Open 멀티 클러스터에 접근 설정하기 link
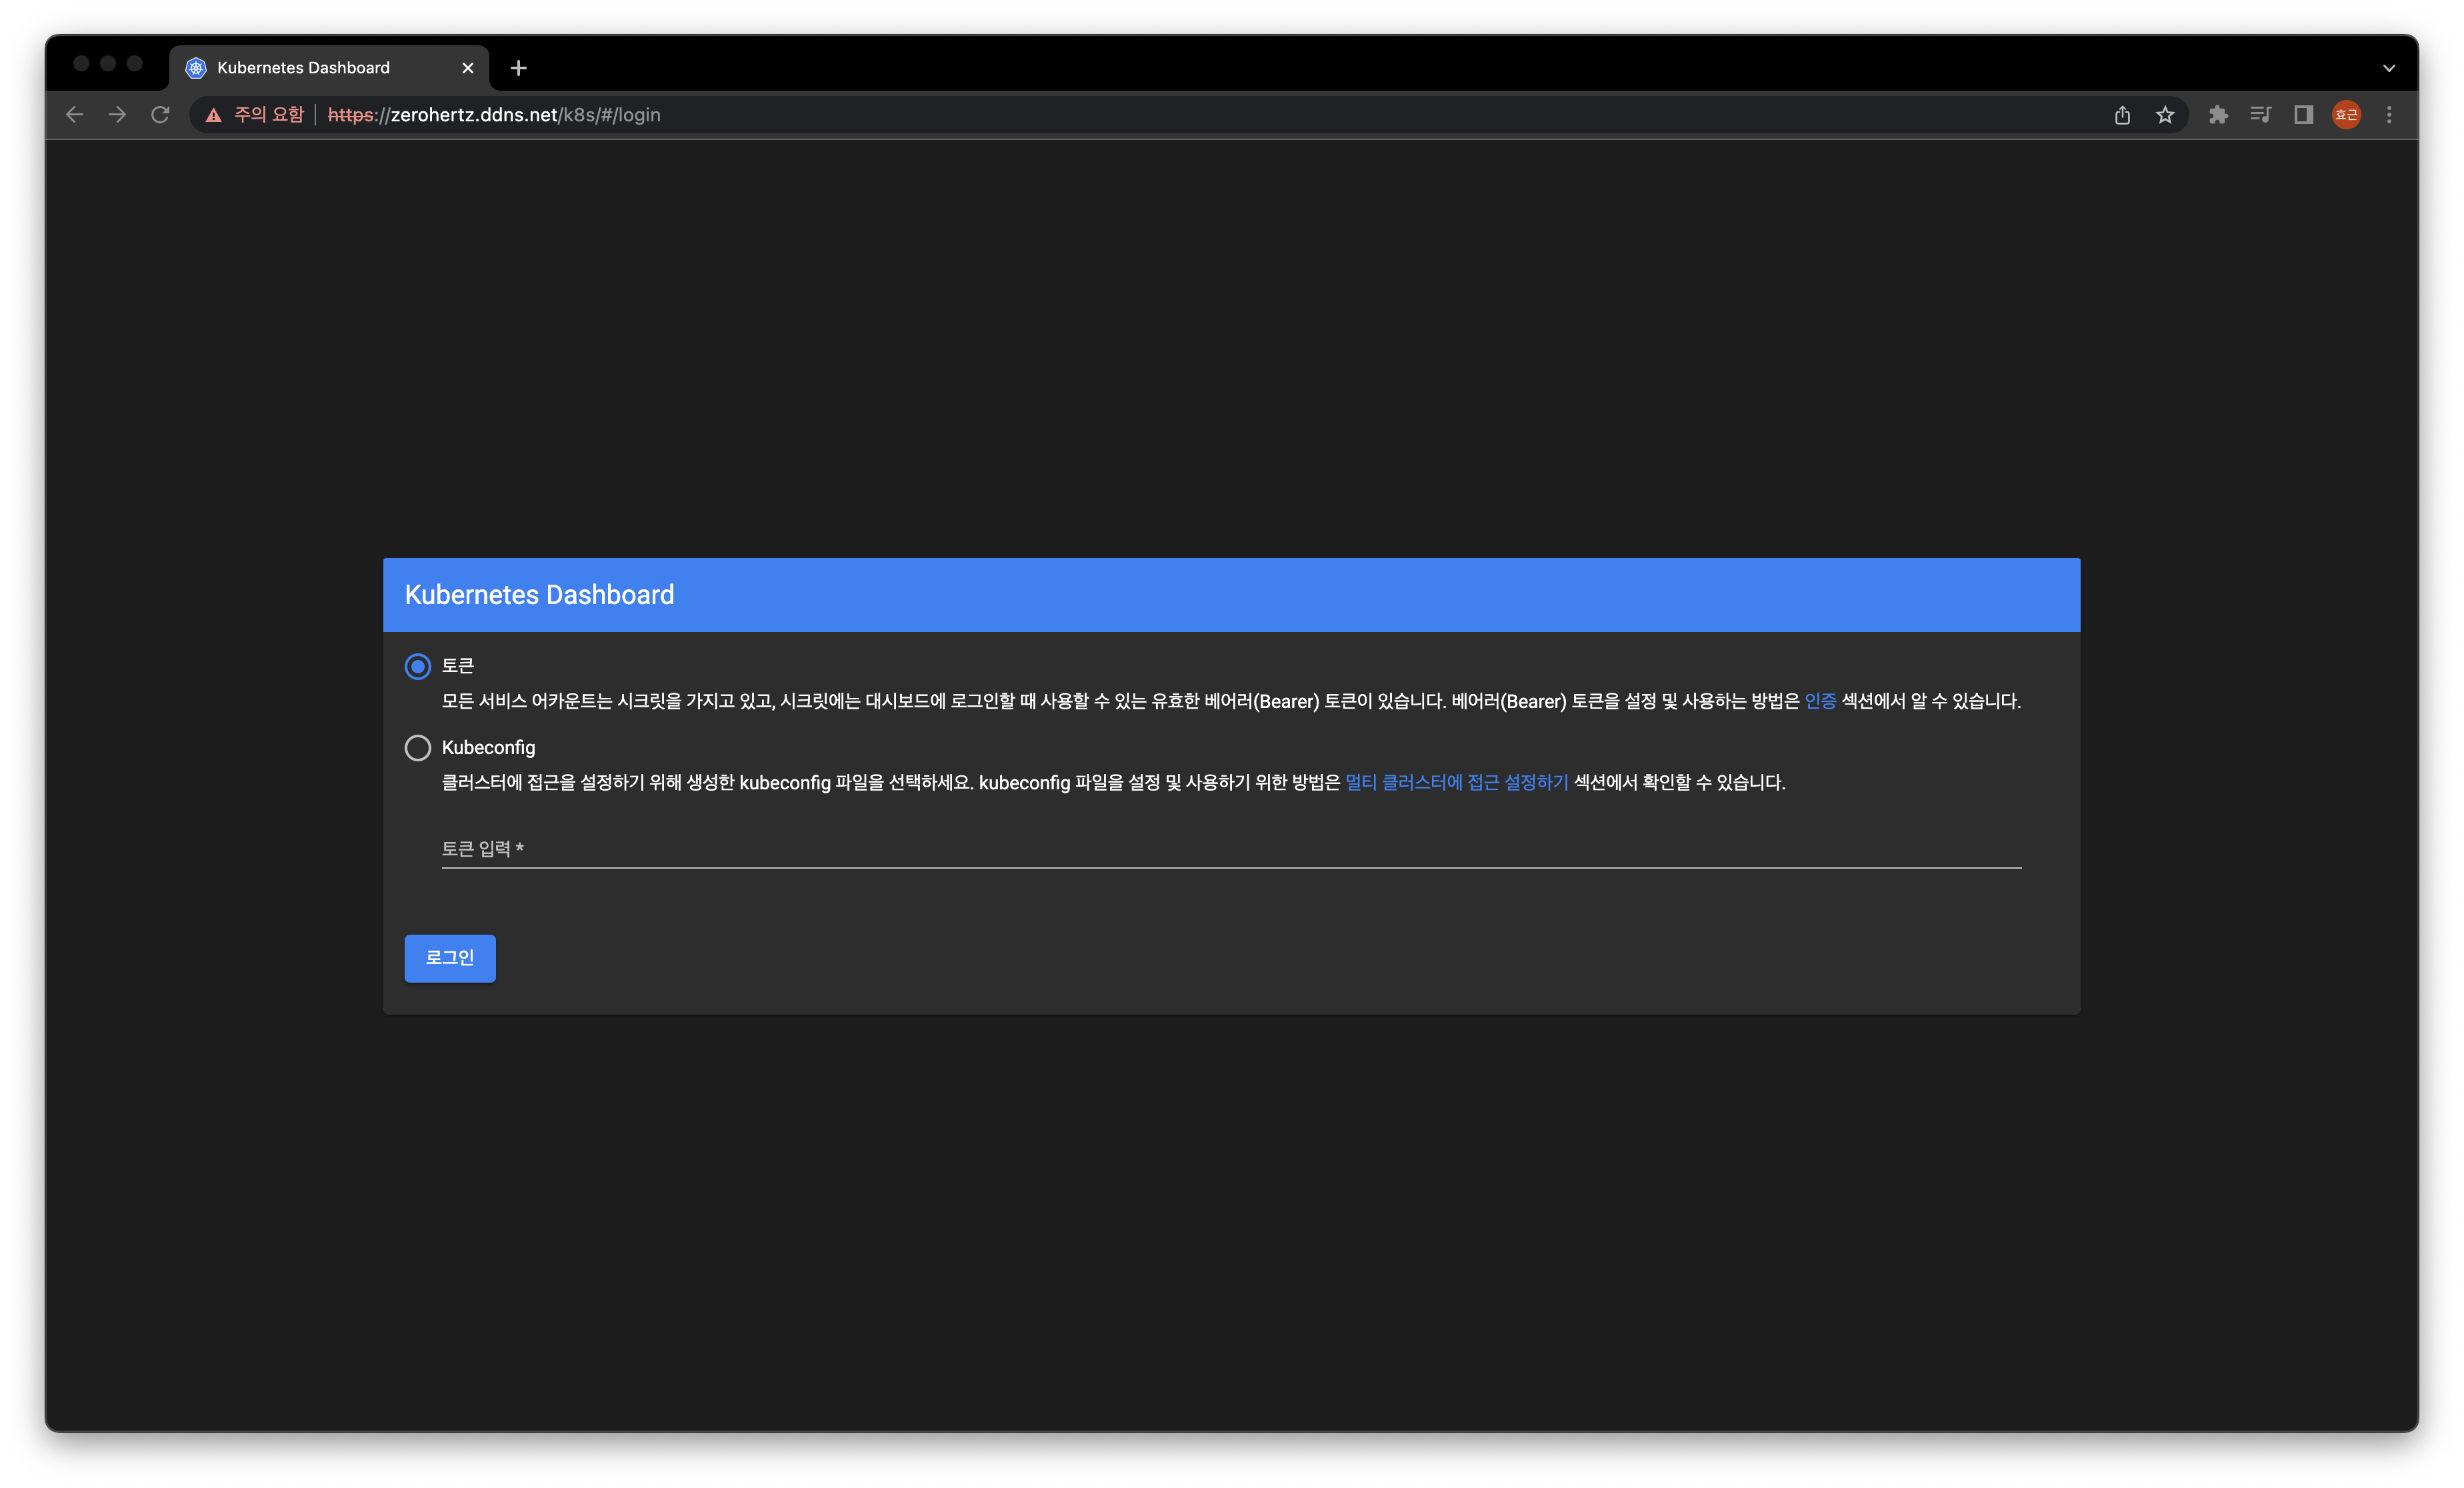This screenshot has width=2464, height=1488. click(x=1456, y=782)
